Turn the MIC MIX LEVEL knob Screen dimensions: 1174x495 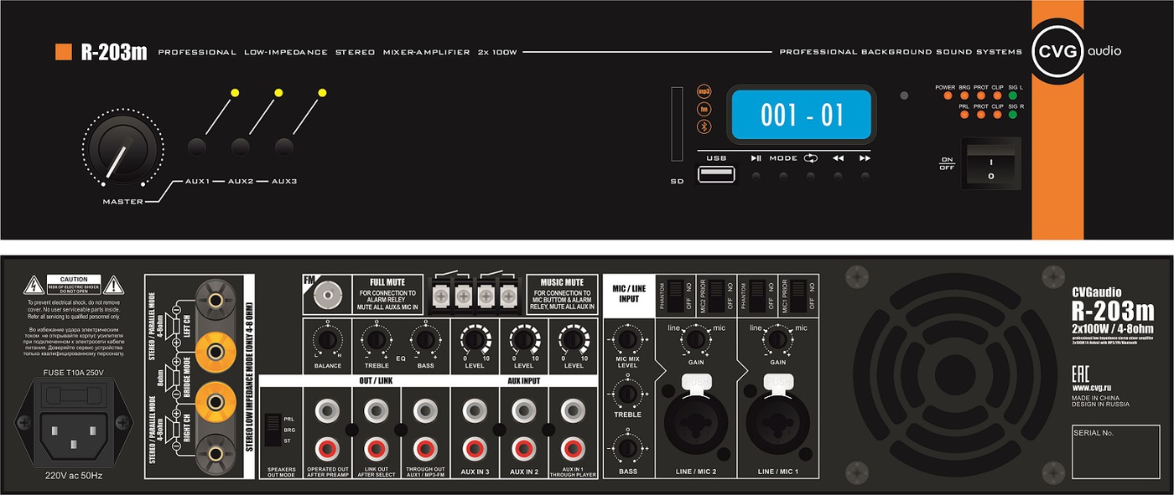[628, 338]
